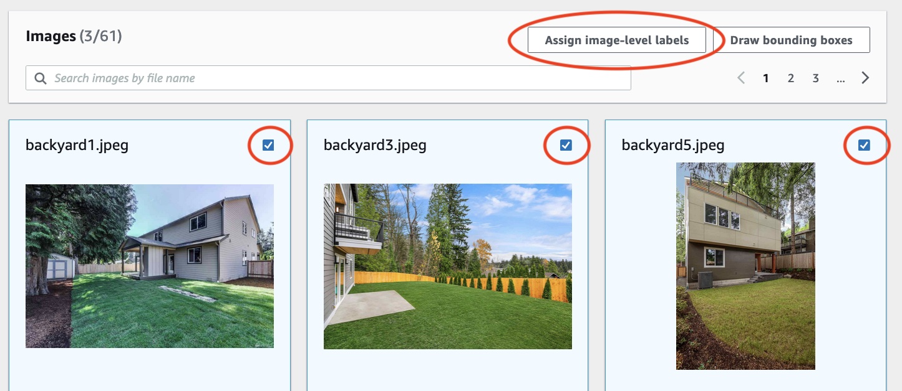Click the backyard3.jpeg file name
Screen dimensions: 902x391
[x=374, y=145]
